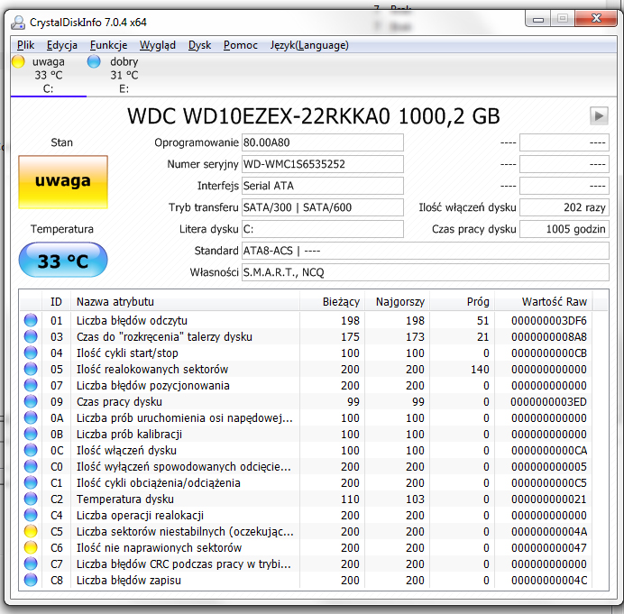Select the 'Liczba błędów pozycjonowania' attribute name
The image size is (624, 614).
[x=152, y=386]
